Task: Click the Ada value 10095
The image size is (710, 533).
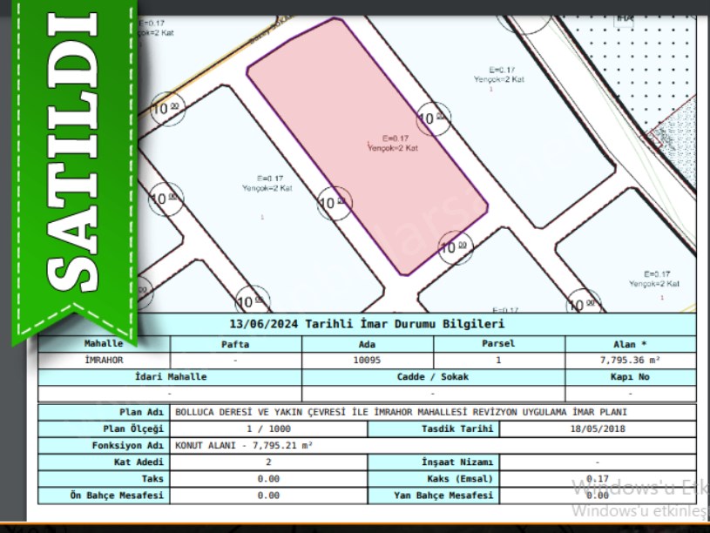Action: click(367, 360)
